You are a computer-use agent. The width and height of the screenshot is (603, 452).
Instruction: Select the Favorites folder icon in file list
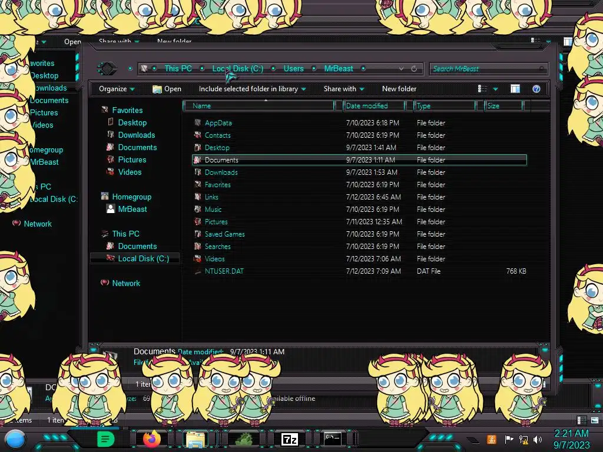click(198, 184)
